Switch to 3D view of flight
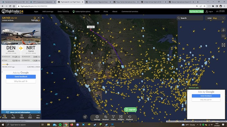This screenshot has width=227, height=127. (5, 116)
